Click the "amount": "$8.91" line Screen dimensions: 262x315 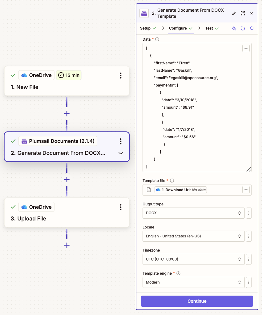click(178, 107)
